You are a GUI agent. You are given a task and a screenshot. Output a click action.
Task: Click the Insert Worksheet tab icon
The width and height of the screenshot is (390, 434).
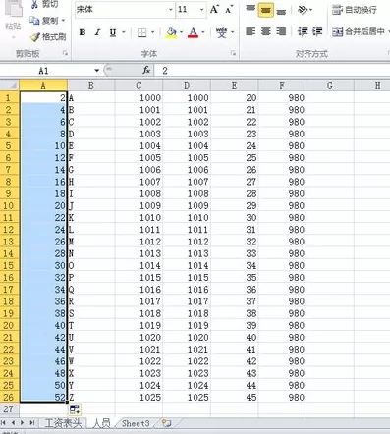point(167,423)
